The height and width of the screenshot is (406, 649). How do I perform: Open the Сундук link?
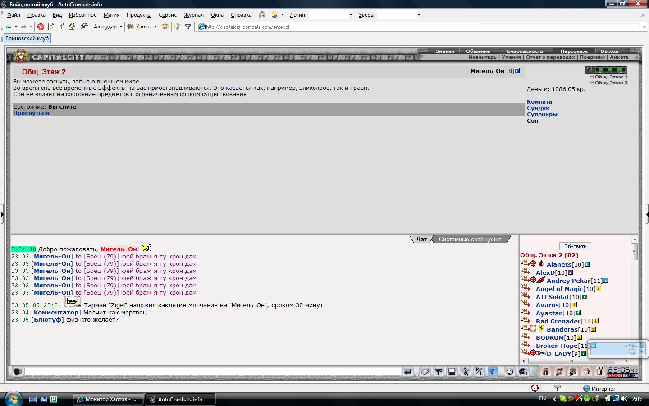(x=538, y=108)
